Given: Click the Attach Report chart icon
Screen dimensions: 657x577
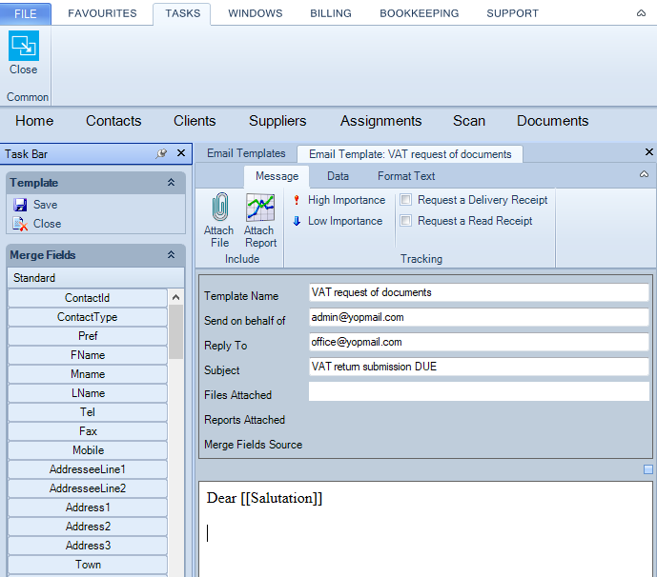Looking at the screenshot, I should click(x=260, y=208).
